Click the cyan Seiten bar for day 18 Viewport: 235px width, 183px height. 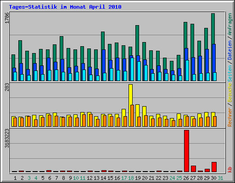(132, 69)
